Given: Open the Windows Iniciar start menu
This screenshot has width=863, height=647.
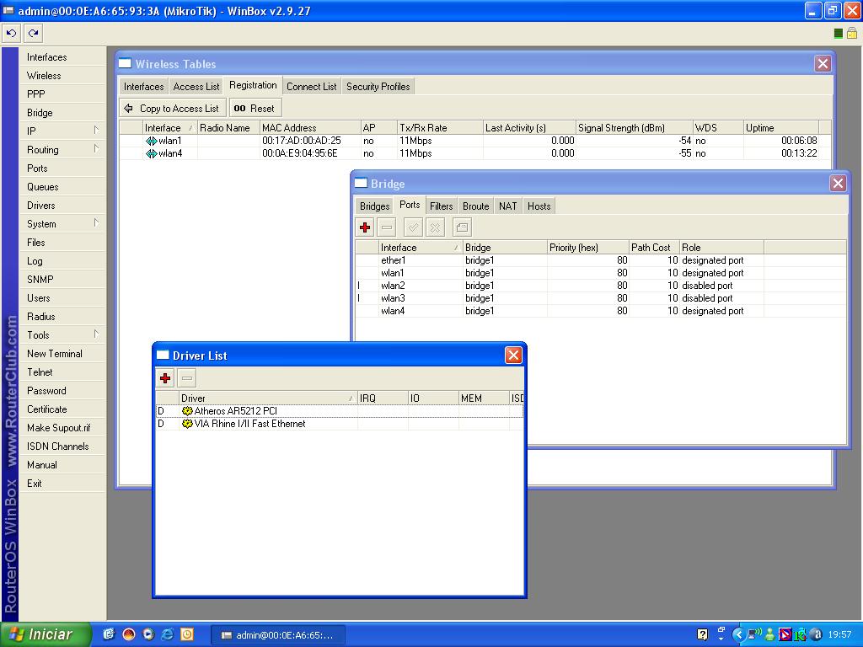Looking at the screenshot, I should point(46,634).
